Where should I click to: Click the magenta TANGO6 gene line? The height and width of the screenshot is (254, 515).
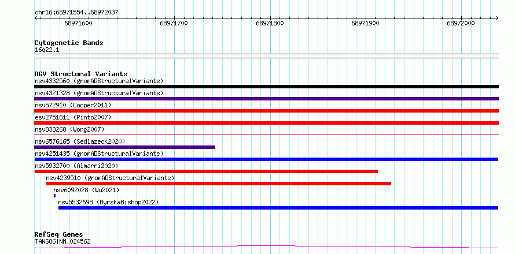(x=266, y=247)
